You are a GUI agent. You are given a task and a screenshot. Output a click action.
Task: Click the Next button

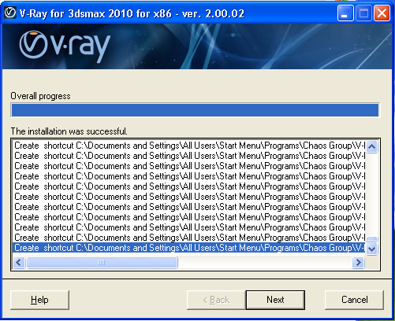275,300
